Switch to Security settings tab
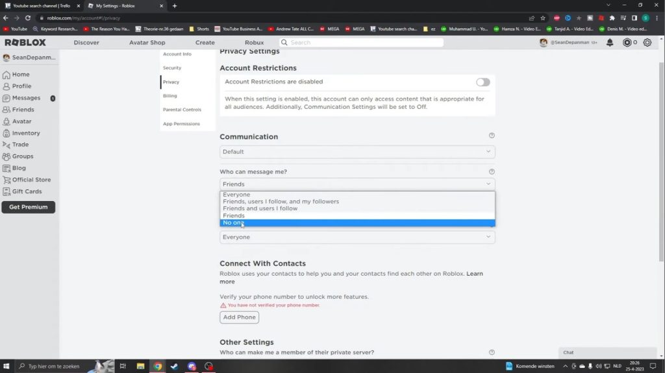This screenshot has width=665, height=373. pos(171,68)
